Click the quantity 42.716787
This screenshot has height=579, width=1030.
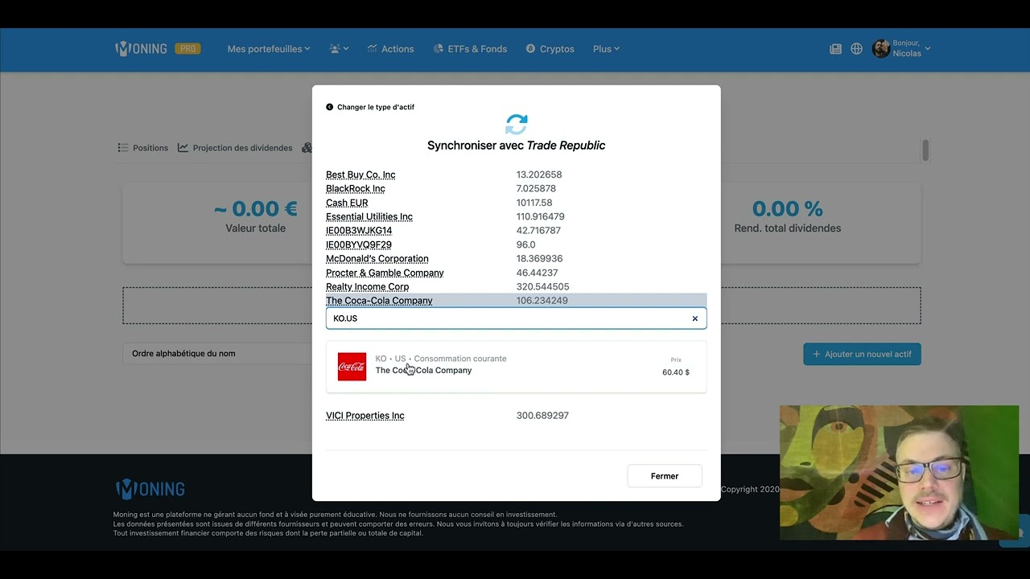[x=538, y=231]
